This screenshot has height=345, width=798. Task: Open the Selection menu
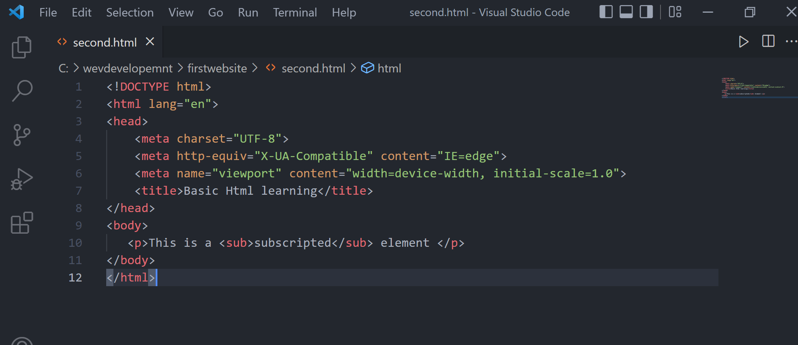(x=130, y=12)
